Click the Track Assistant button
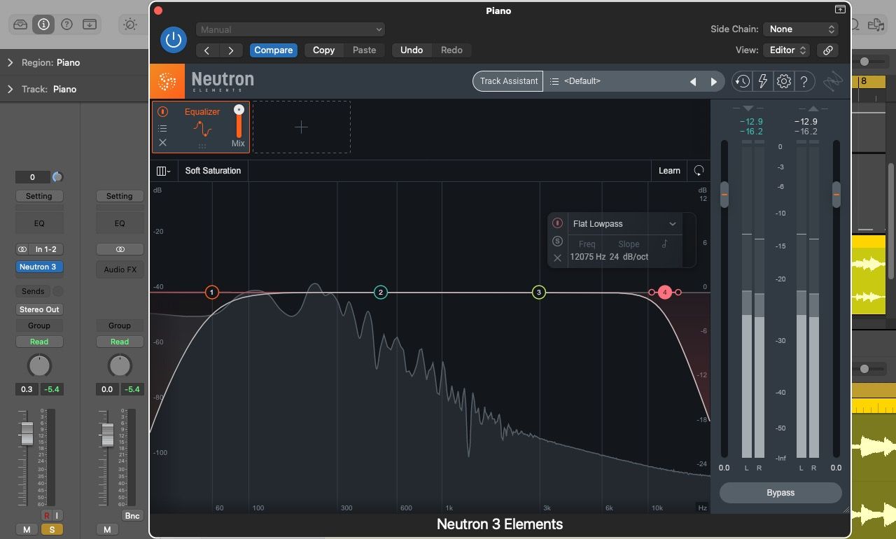Viewport: 896px width, 539px height. (x=507, y=81)
